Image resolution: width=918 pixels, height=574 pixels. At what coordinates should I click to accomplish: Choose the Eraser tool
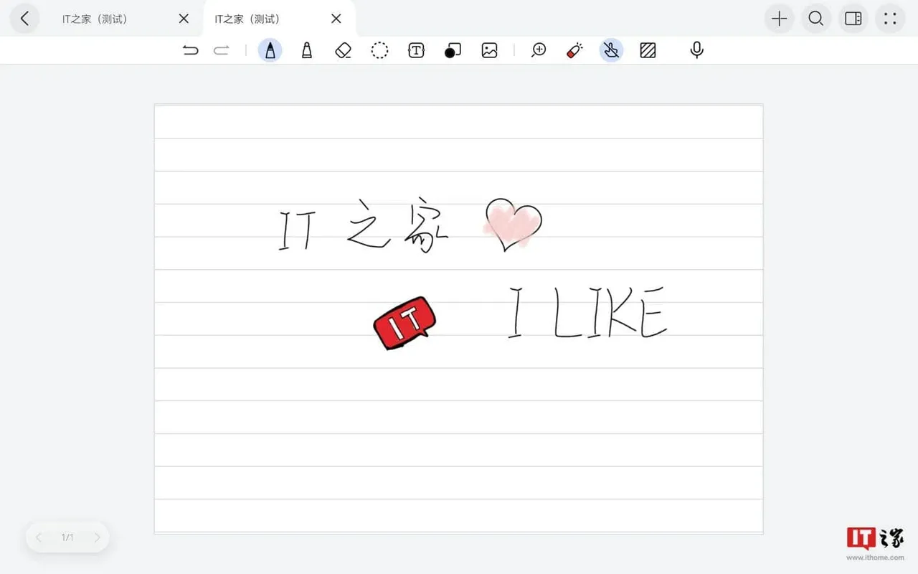click(x=343, y=50)
